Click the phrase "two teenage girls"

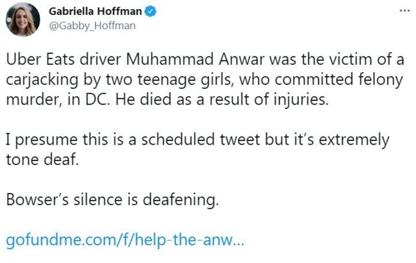coord(157,79)
